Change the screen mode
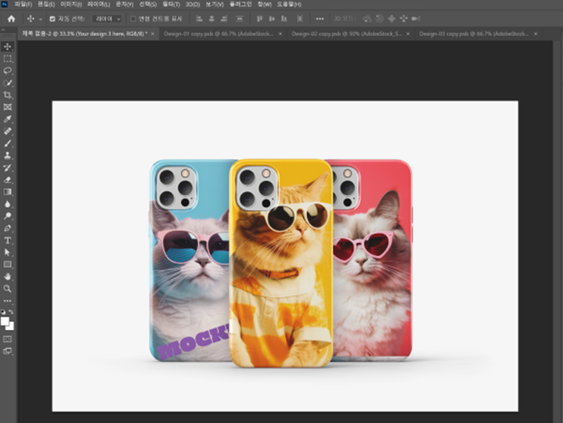The height and width of the screenshot is (423, 563). click(8, 351)
